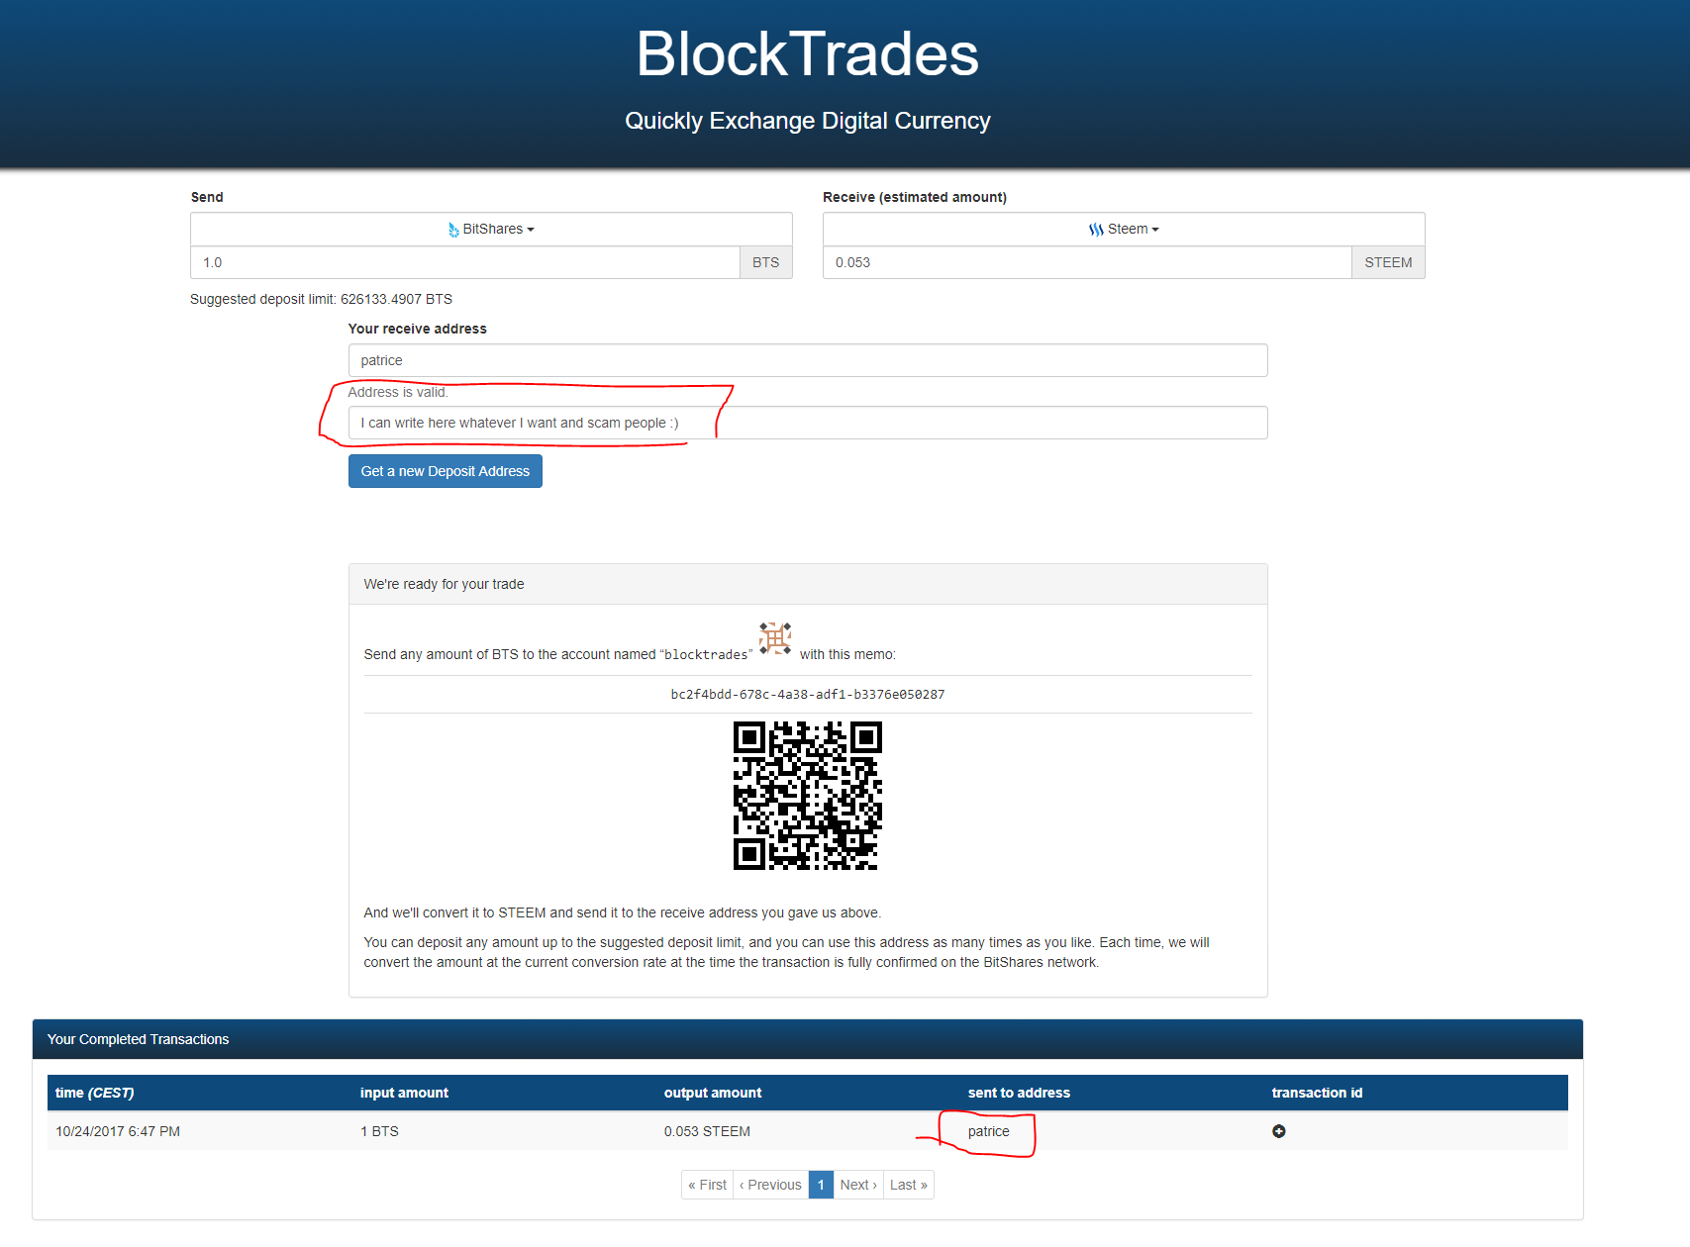Click Get a new Deposit Address button

coord(446,471)
